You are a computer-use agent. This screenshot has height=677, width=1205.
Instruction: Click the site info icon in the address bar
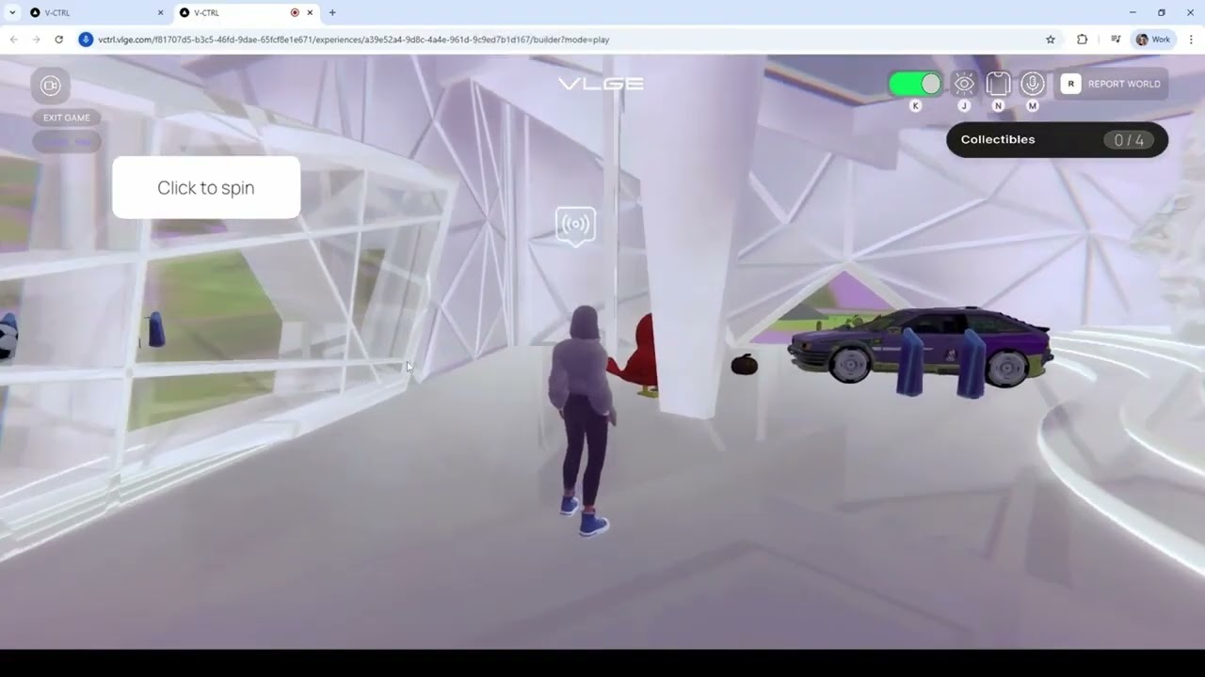[86, 39]
